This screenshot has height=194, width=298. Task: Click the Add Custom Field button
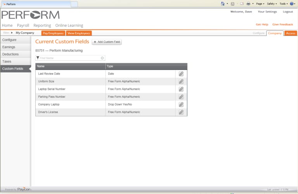(x=107, y=42)
